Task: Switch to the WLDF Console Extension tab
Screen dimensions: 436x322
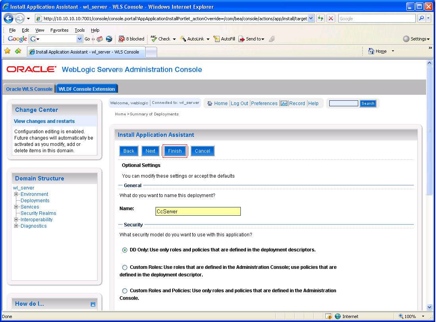Action: tap(86, 89)
